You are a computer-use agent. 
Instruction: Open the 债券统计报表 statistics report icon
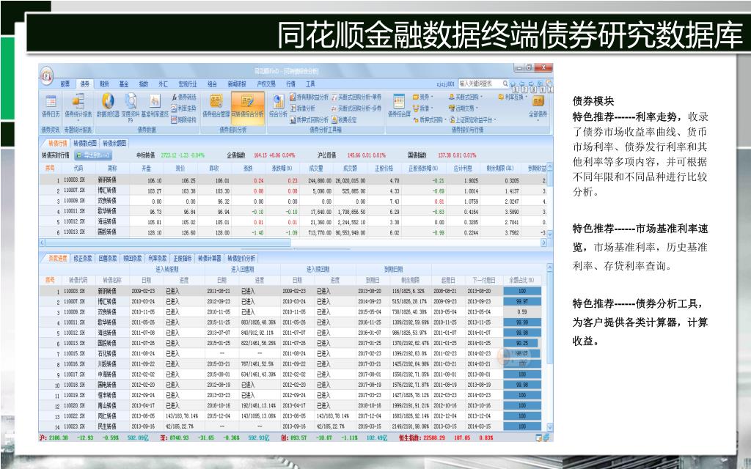coord(78,106)
